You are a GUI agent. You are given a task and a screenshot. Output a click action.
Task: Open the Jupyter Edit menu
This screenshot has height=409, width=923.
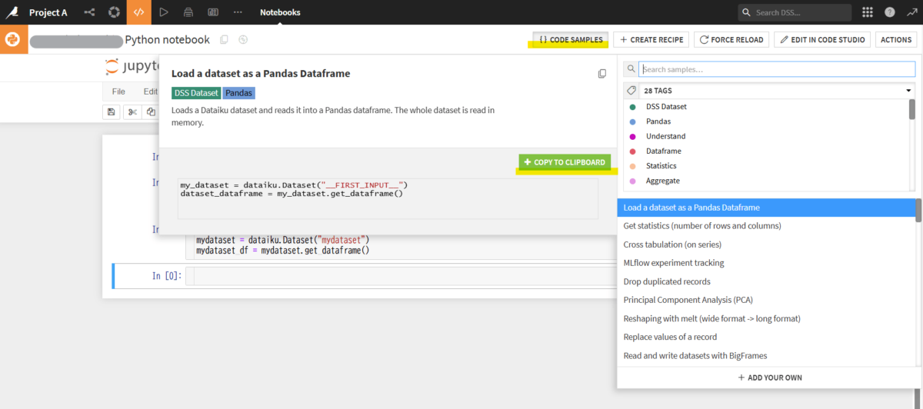pyautogui.click(x=150, y=91)
